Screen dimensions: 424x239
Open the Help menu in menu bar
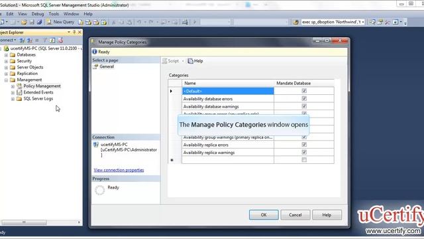[x=88, y=14]
